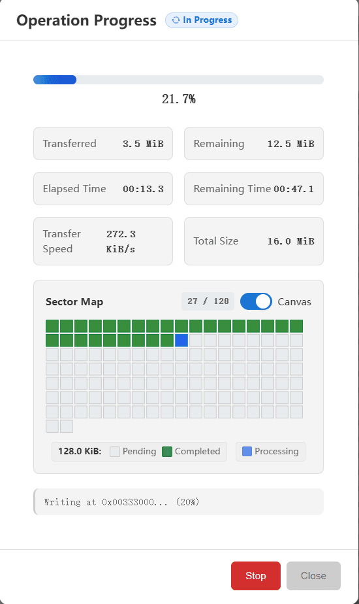Toggle the Canvas switch off
This screenshot has height=604, width=359.
(256, 301)
